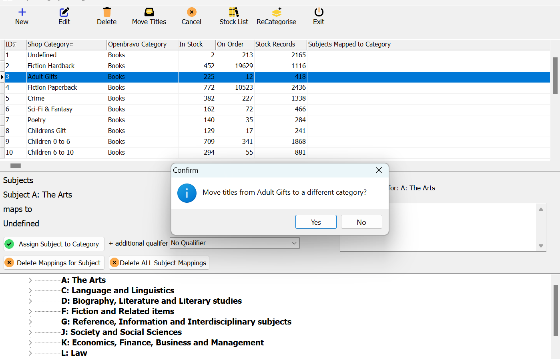Viewport: 560px width, 359px height.
Task: Click the On Order column header
Action: (235, 44)
